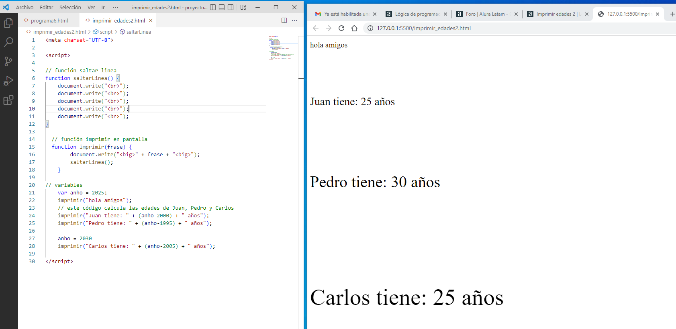Screen dimensions: 676x329
Task: View site information icon in address bar
Action: point(370,28)
